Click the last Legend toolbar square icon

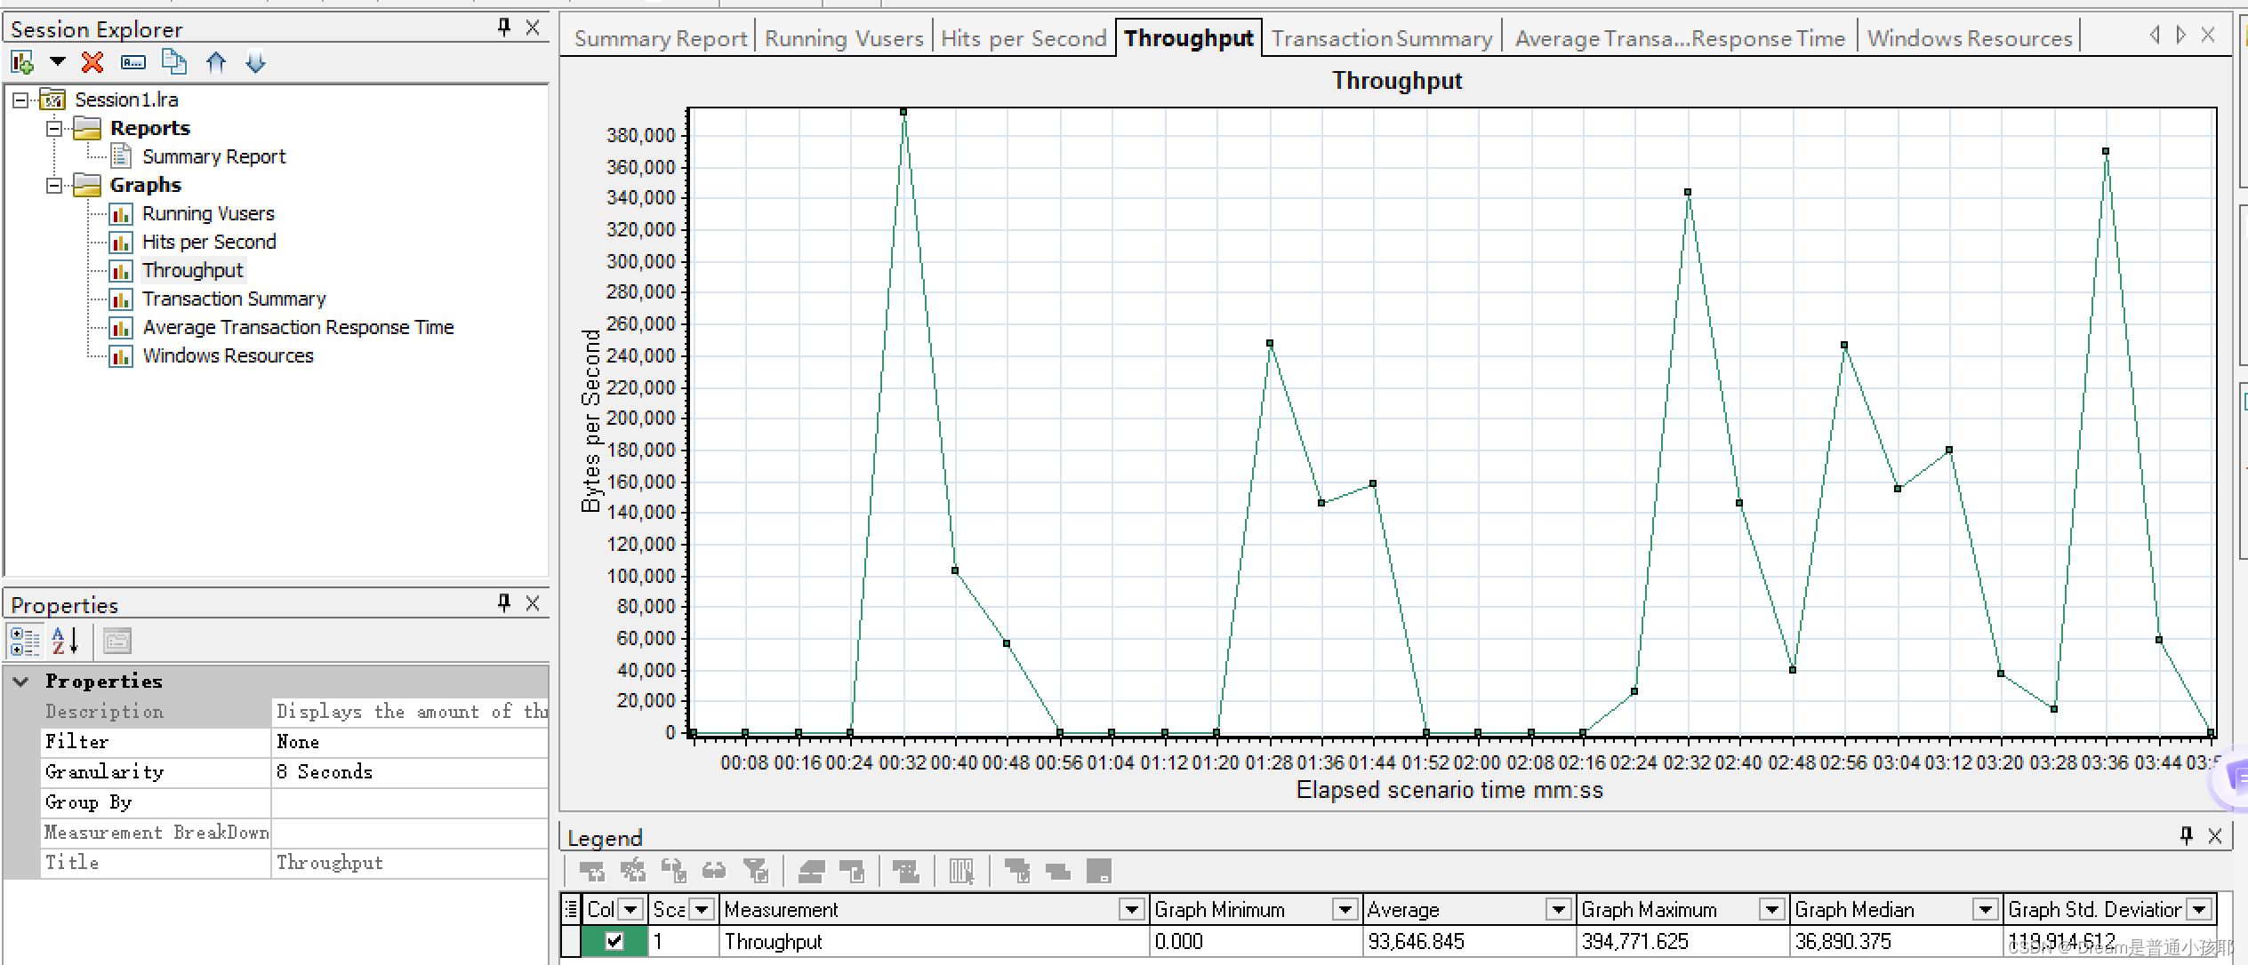pos(1099,871)
